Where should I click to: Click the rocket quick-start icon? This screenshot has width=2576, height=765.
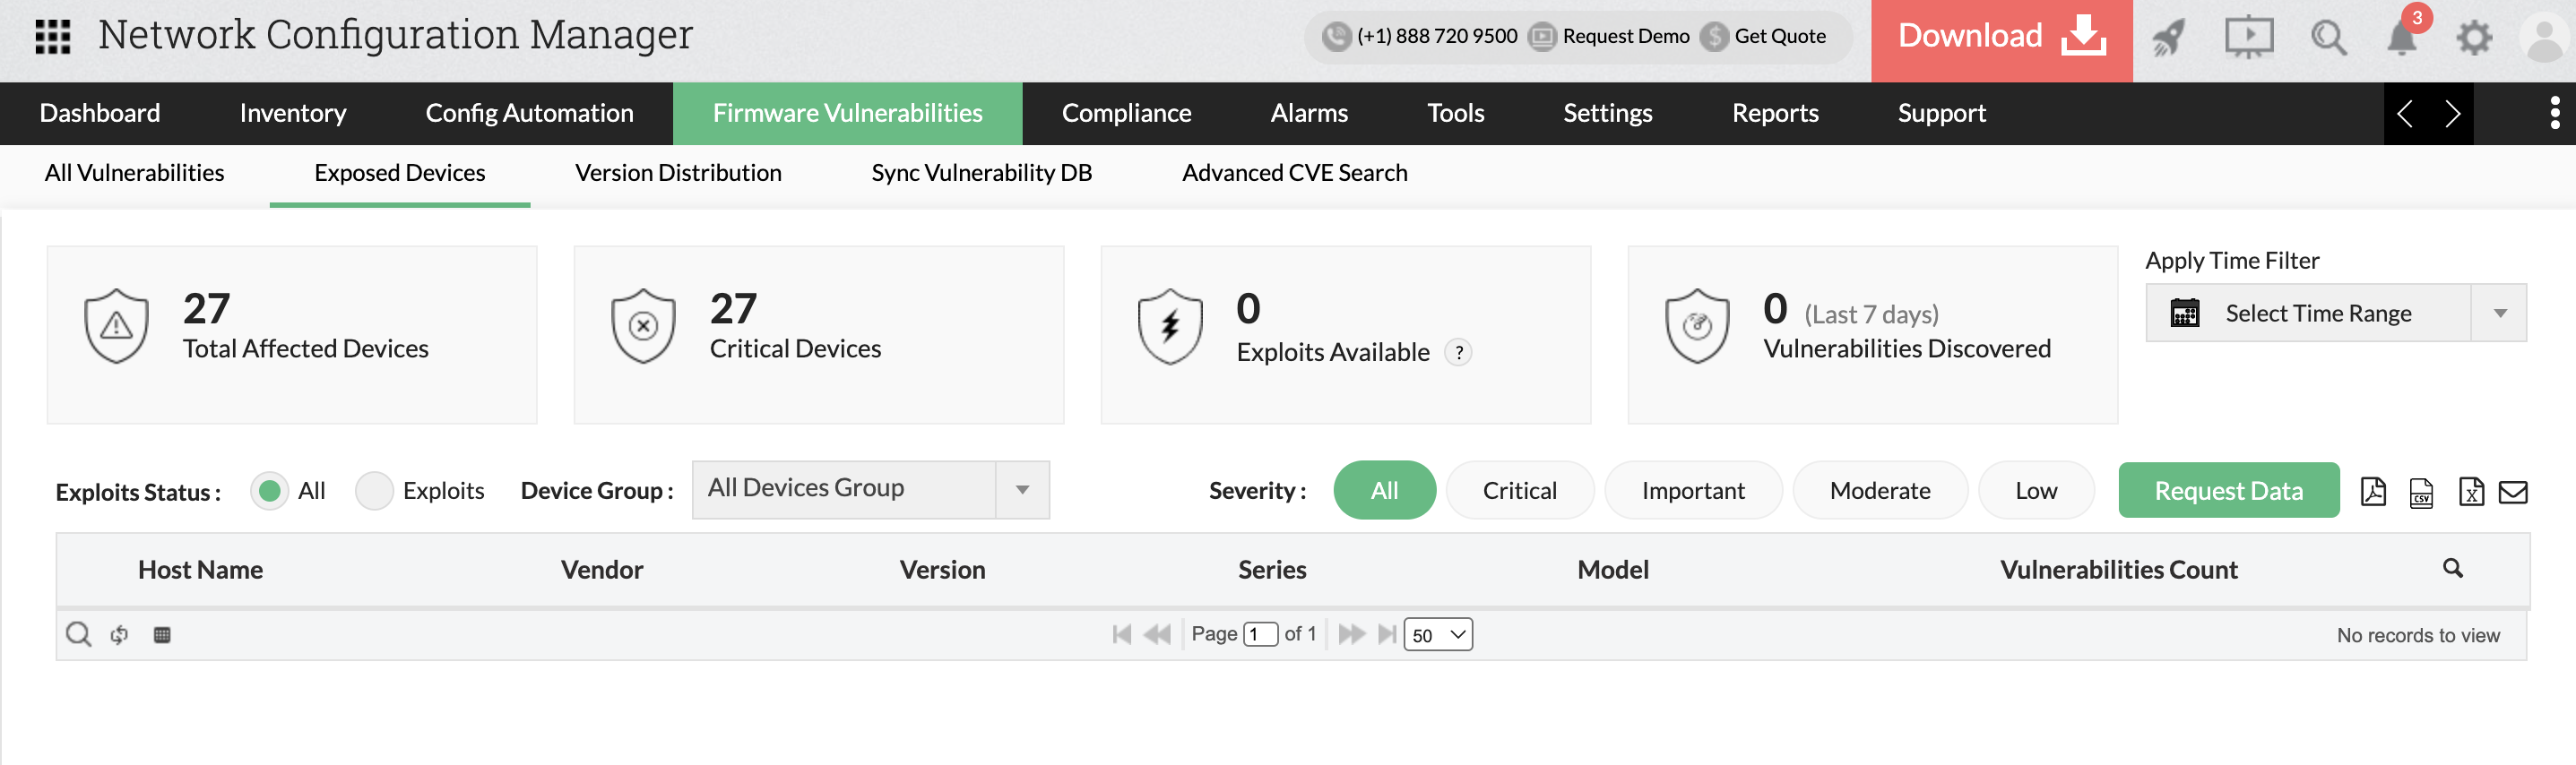[x=2168, y=38]
